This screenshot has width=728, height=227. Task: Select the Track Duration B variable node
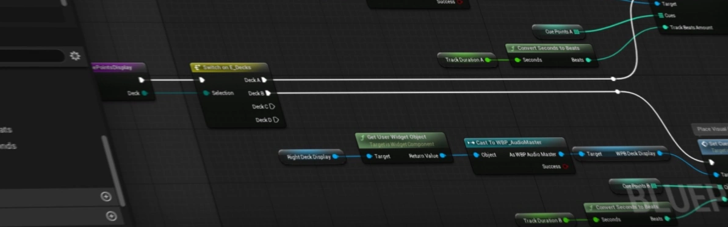[x=546, y=220]
